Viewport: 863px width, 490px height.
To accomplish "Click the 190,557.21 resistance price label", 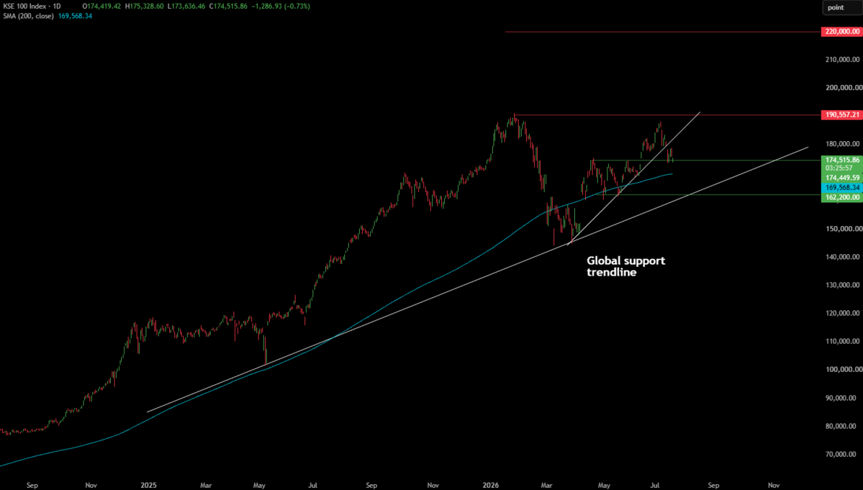I will pyautogui.click(x=841, y=115).
